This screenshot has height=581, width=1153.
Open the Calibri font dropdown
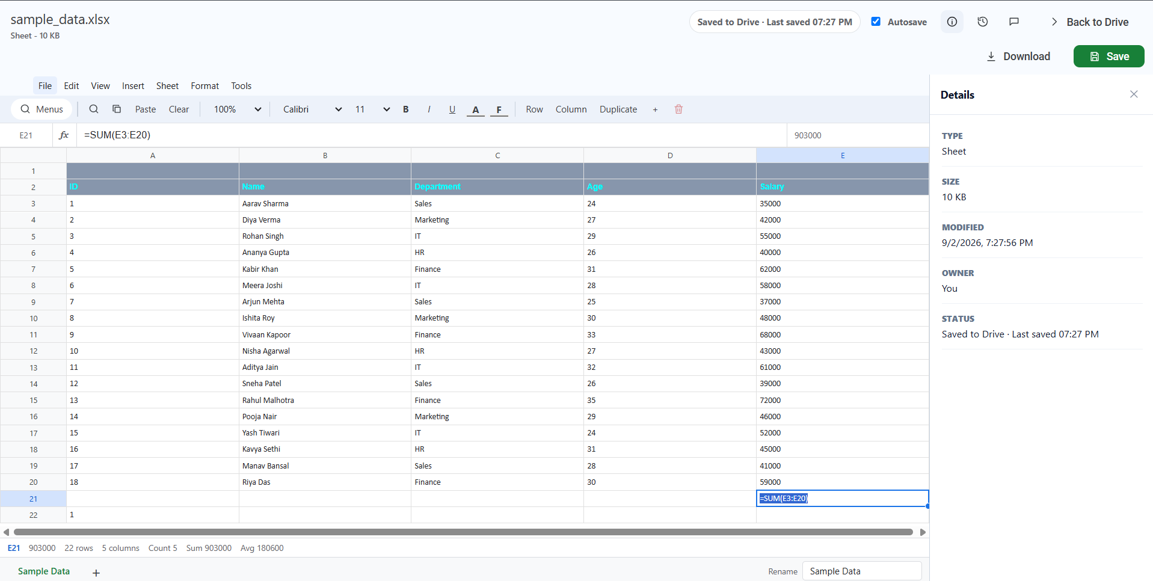click(312, 109)
